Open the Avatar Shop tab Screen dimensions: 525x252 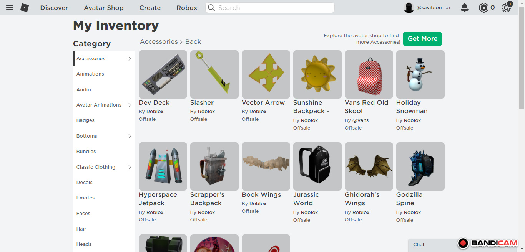[x=104, y=8]
